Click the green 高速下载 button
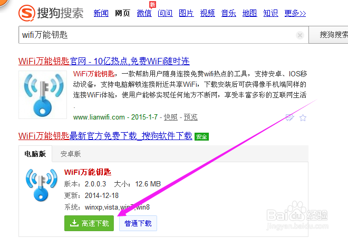Screen dimensions: 348x238 89,223
